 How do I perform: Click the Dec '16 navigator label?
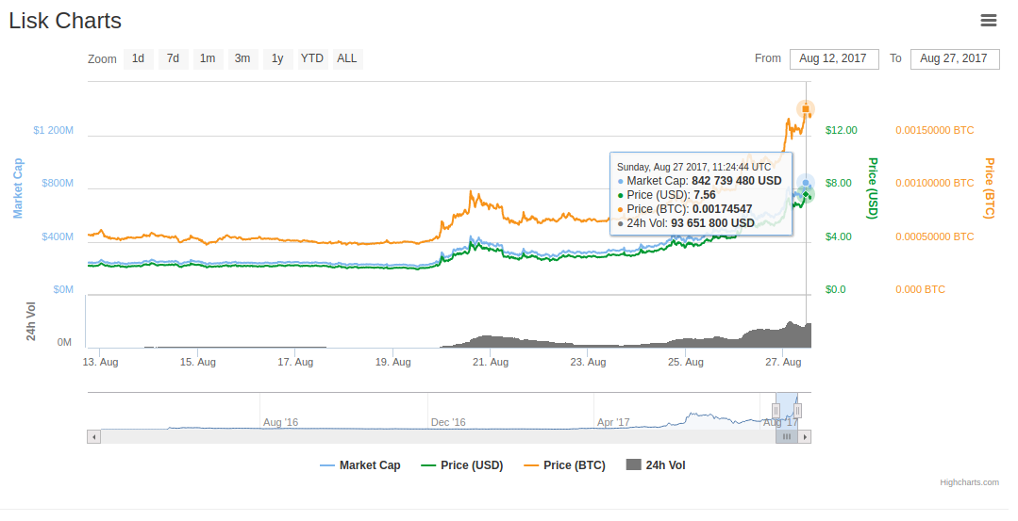[x=448, y=422]
